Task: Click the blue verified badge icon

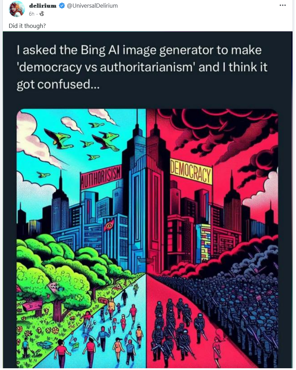Action: coord(62,6)
